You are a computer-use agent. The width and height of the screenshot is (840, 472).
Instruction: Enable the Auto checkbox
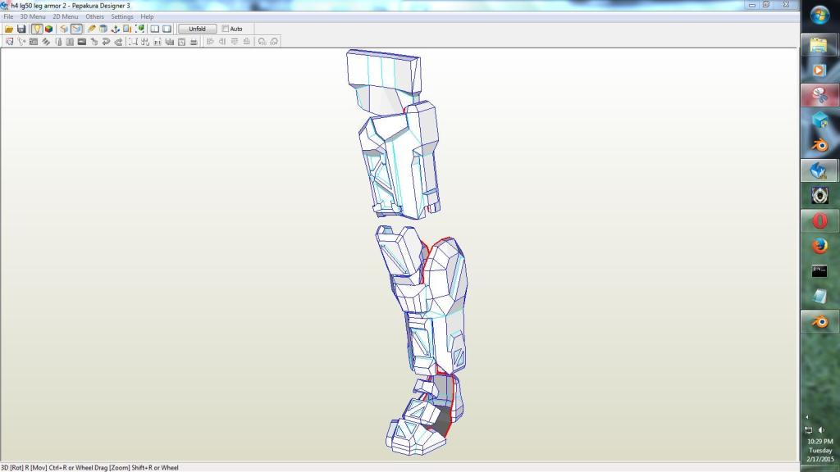click(x=226, y=29)
